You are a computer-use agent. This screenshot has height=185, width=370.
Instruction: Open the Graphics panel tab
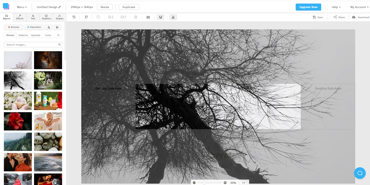coord(46,17)
